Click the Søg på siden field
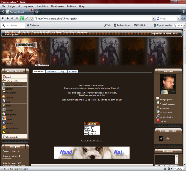The width and height of the screenshot is (186, 171). (x=13, y=25)
